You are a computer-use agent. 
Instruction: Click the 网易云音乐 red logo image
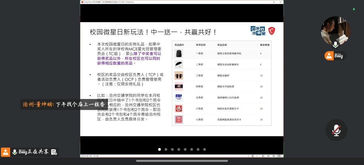pyautogui.click(x=179, y=109)
